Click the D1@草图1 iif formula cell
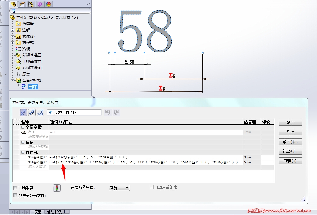 (145, 162)
